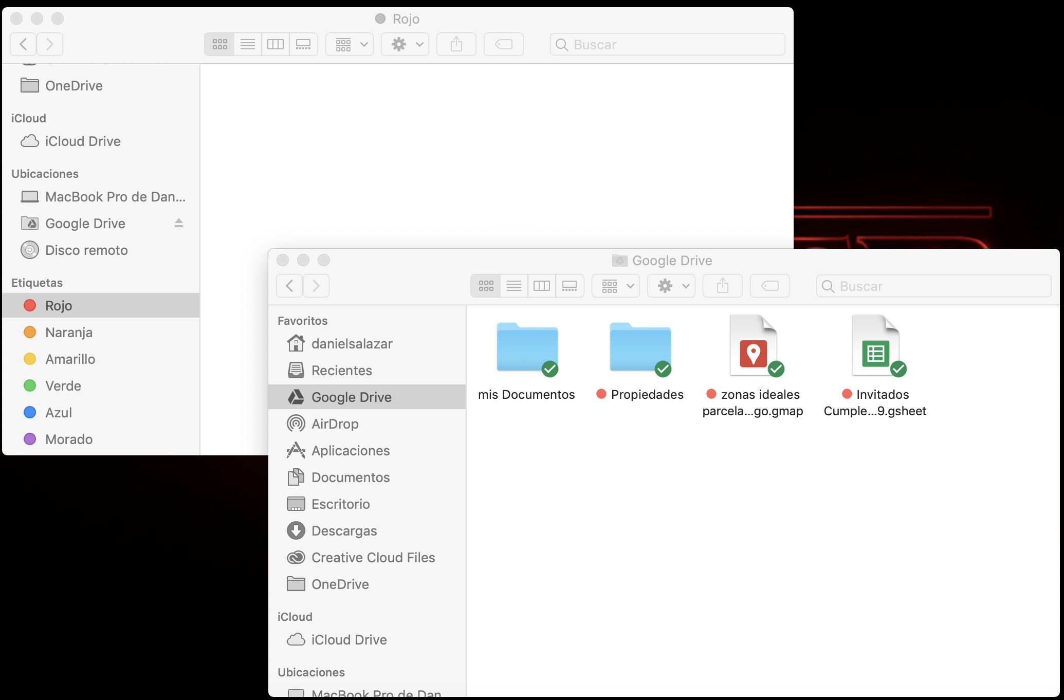The height and width of the screenshot is (700, 1064).
Task: Open the Descargas folder in the sidebar
Action: [344, 531]
